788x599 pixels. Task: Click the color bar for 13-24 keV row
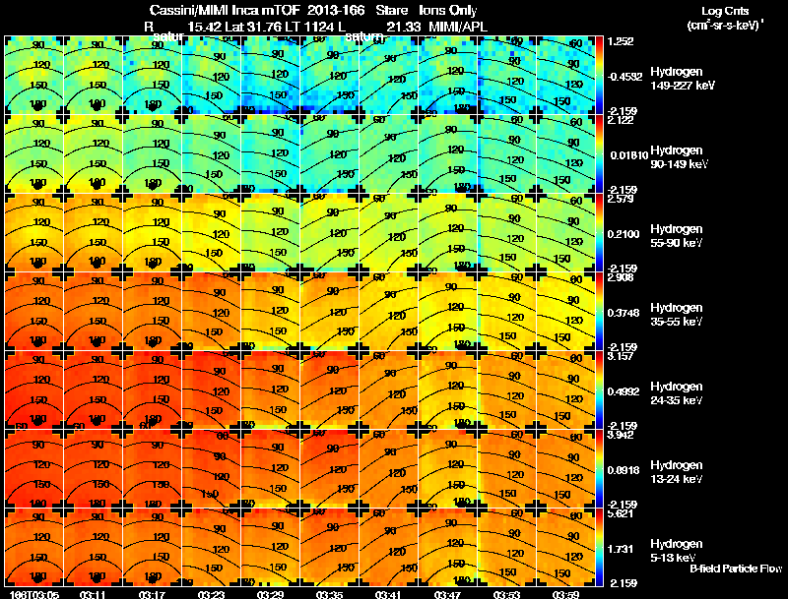pos(599,469)
